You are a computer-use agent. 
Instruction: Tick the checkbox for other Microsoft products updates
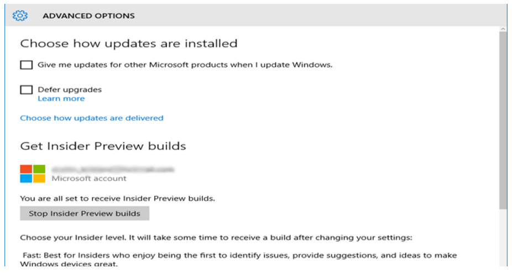point(26,65)
